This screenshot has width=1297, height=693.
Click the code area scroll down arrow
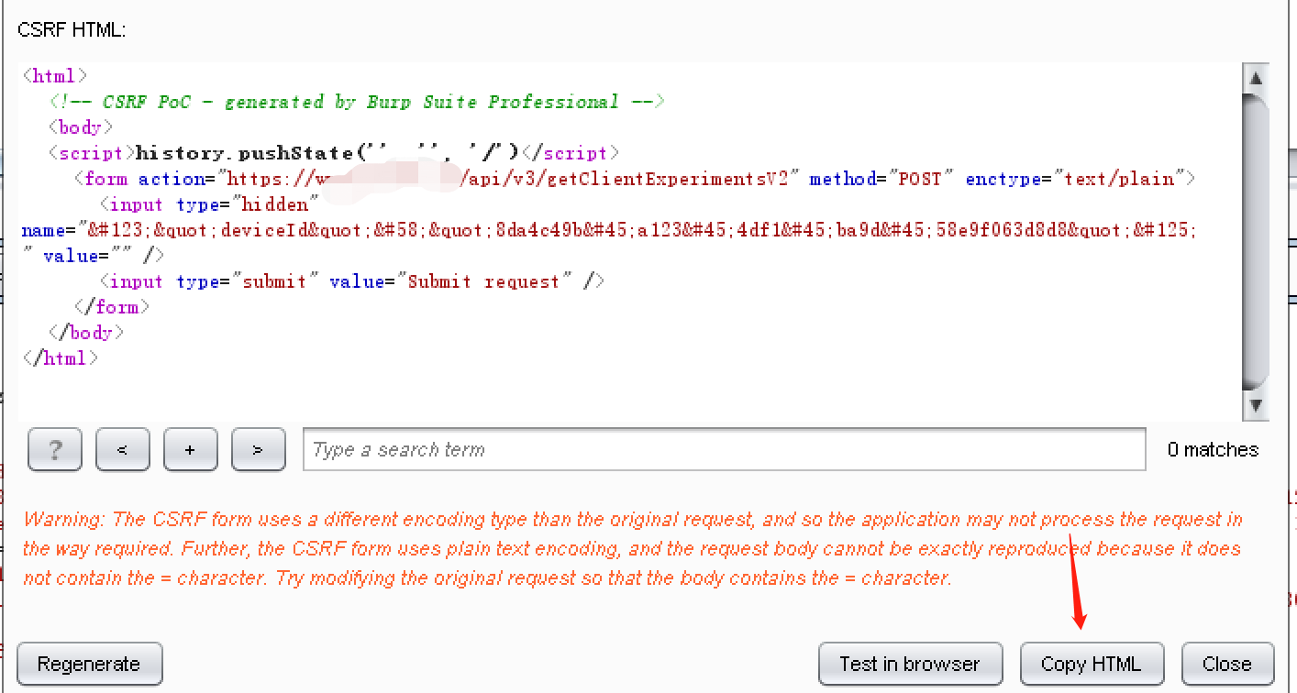coord(1257,405)
